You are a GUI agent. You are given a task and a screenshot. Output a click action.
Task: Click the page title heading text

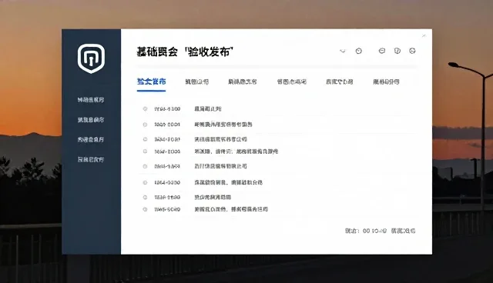185,52
